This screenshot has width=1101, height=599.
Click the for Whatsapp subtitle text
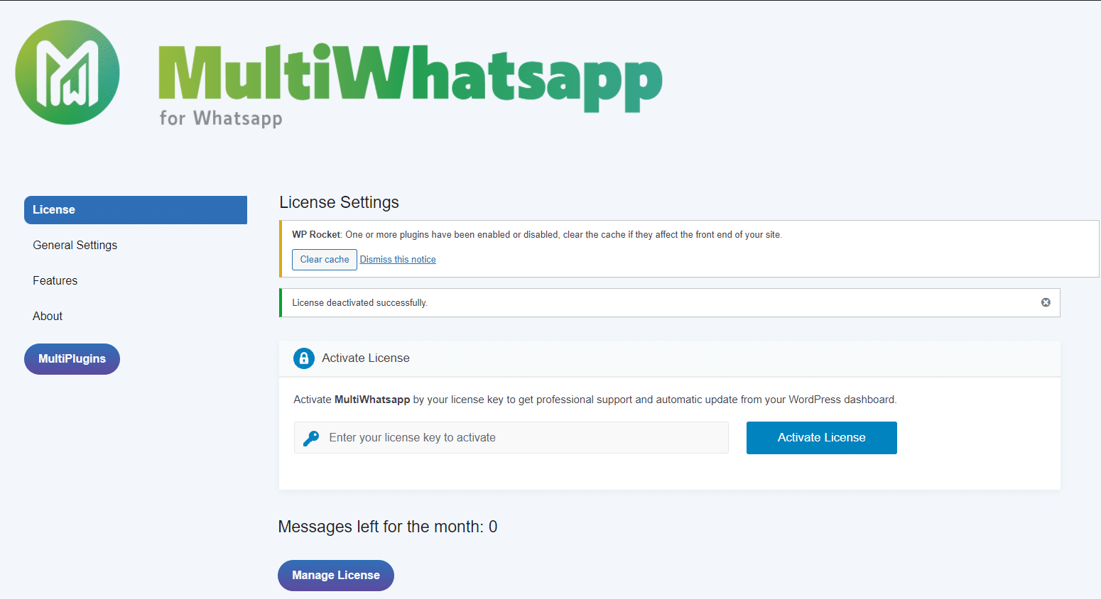click(x=221, y=119)
